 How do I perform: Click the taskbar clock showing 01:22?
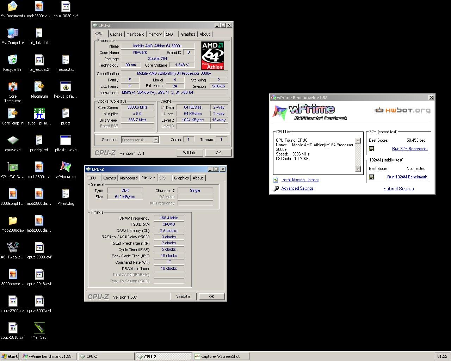point(442,356)
